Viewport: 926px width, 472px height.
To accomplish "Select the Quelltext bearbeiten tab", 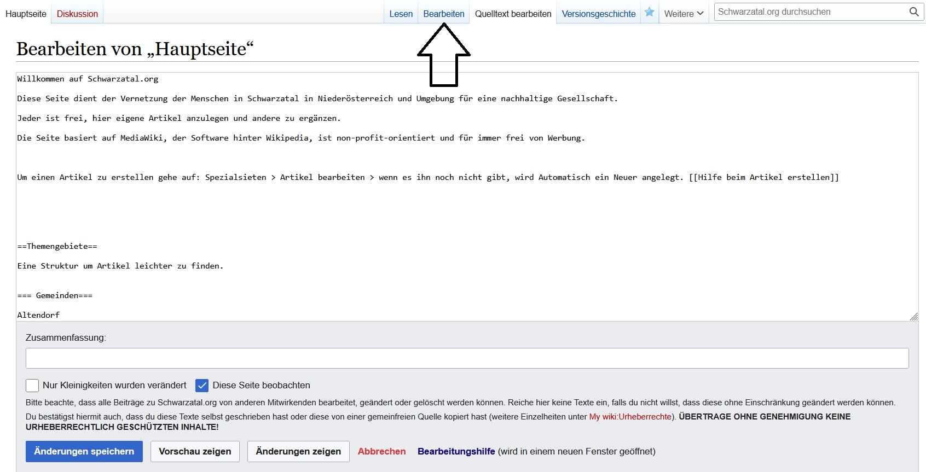I will (513, 14).
